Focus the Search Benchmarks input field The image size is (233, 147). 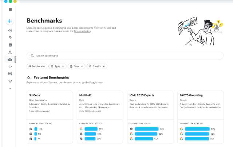pos(125,56)
